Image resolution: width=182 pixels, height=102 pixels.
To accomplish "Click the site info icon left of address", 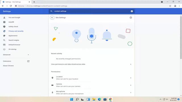I will [x=16, y=6].
